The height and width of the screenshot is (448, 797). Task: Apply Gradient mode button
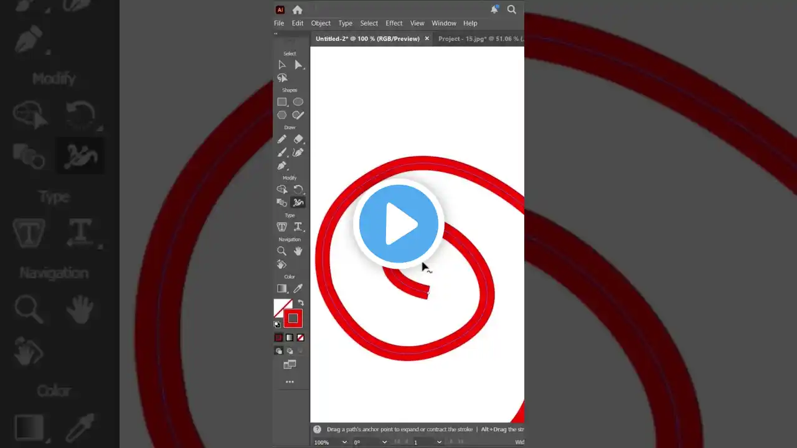click(290, 338)
